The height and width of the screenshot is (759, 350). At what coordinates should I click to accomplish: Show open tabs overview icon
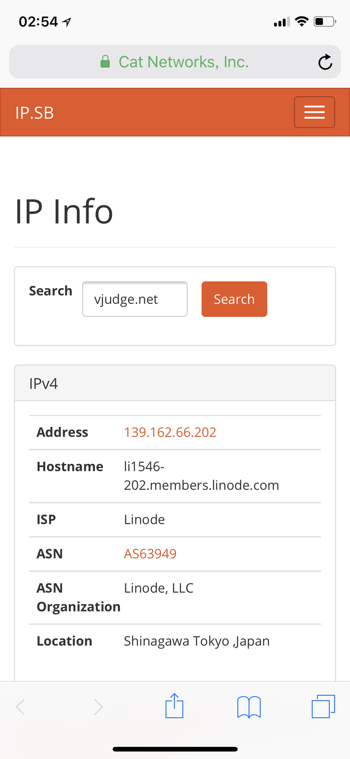click(x=323, y=706)
